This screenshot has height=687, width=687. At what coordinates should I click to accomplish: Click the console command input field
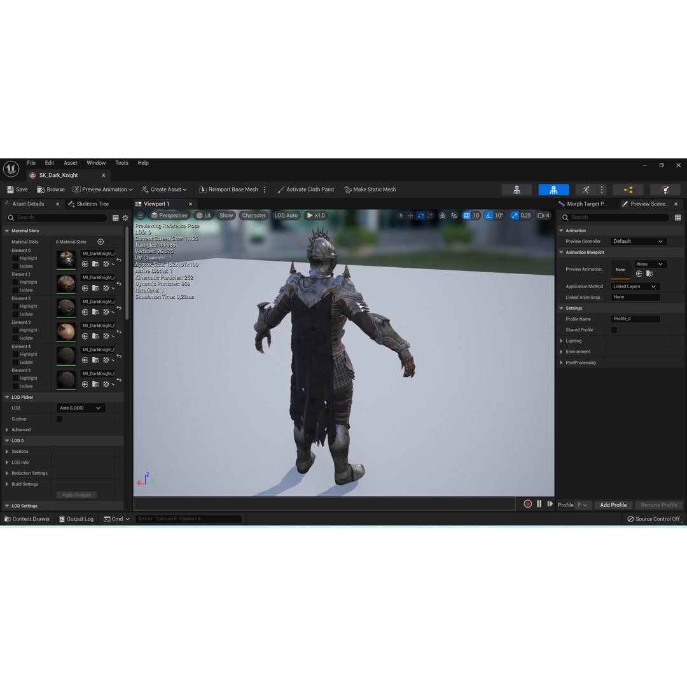(188, 519)
